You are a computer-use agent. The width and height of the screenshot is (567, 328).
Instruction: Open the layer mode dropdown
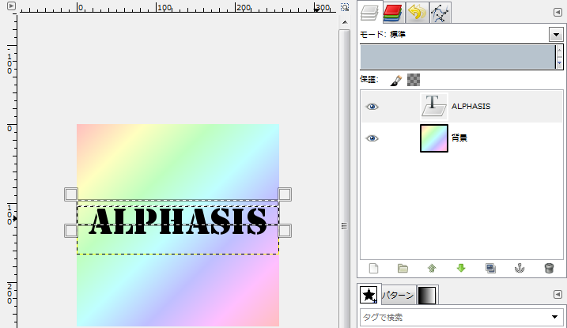tap(556, 35)
